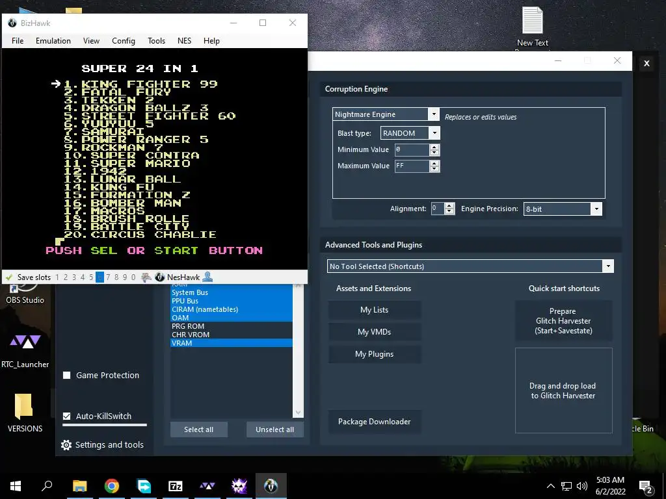This screenshot has height=499, width=666.
Task: Select System Bus memory domain
Action: point(232,292)
